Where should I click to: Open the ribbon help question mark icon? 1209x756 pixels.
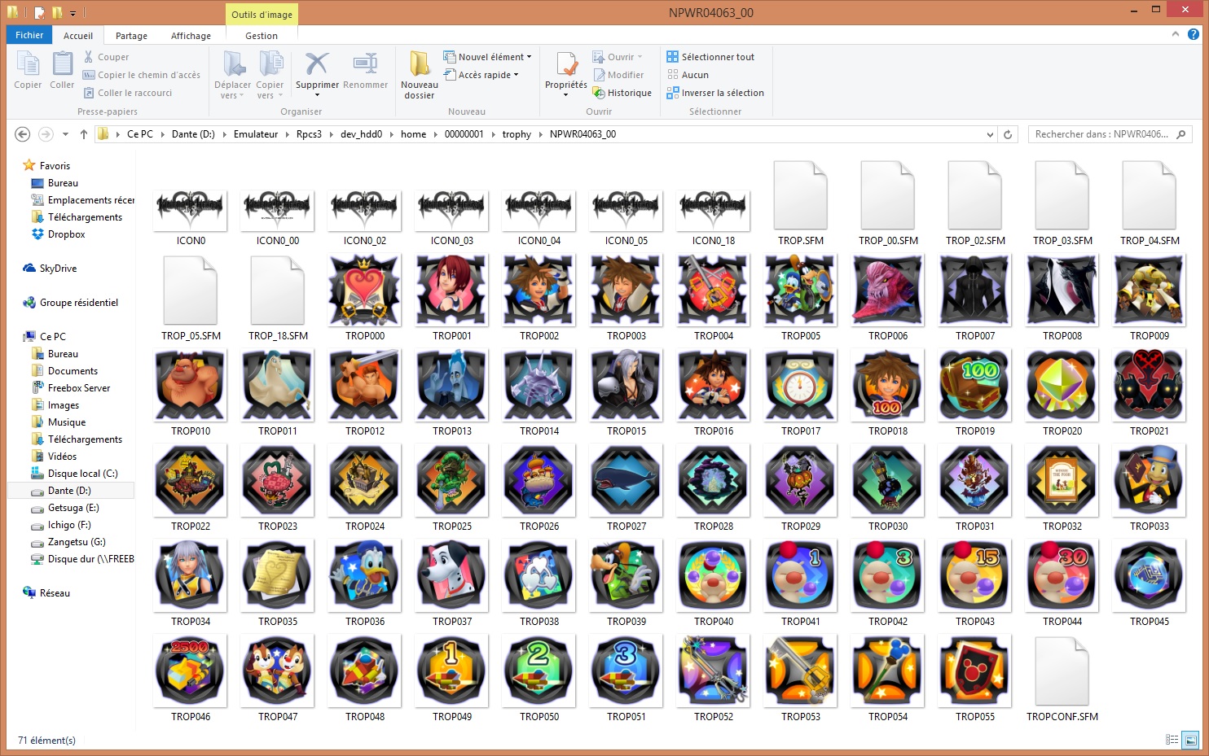tap(1194, 34)
